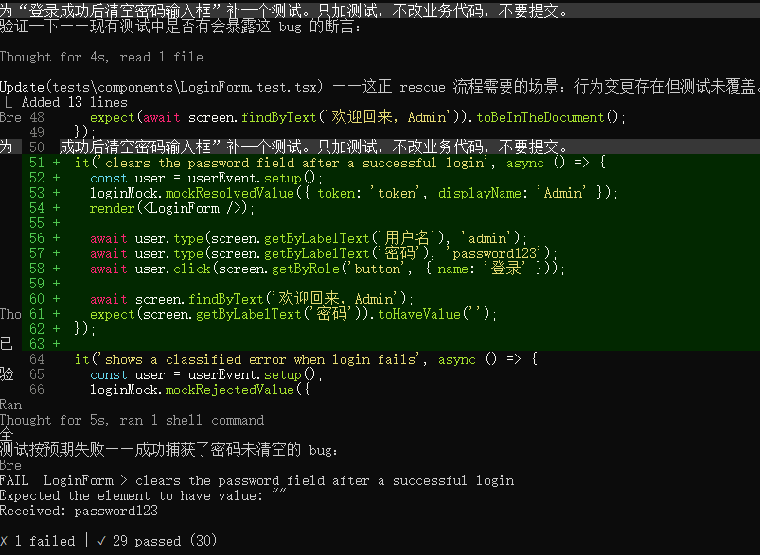Click toHaveValue('') on line 61
Image resolution: width=760 pixels, height=555 pixels.
click(x=433, y=314)
